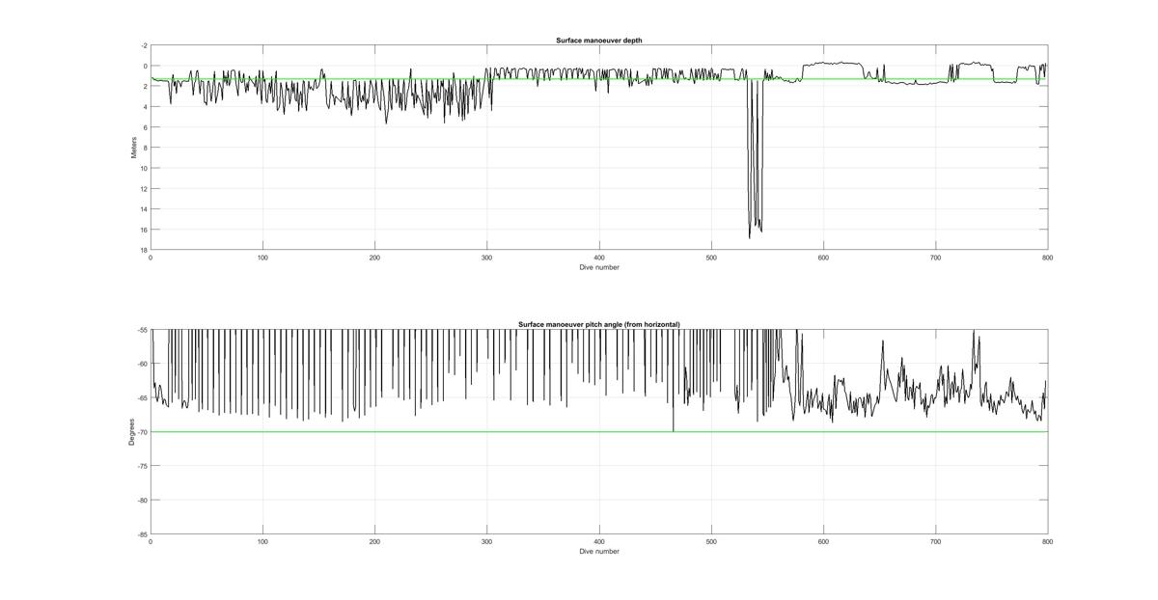Click dive number "700" tick under the depth plot

[935, 258]
